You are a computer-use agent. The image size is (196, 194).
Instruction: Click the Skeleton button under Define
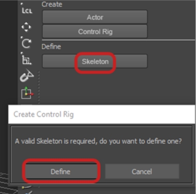95,61
